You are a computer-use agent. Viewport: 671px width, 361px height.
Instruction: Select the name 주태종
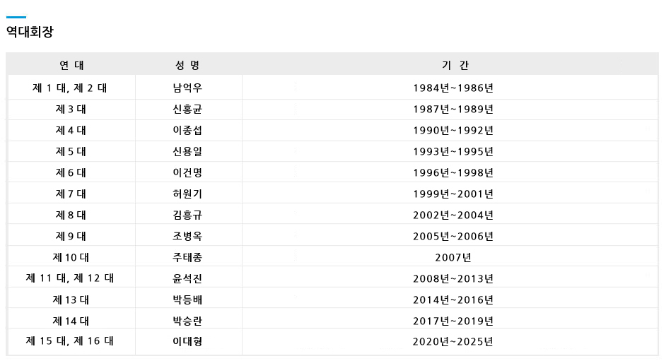[x=188, y=257]
